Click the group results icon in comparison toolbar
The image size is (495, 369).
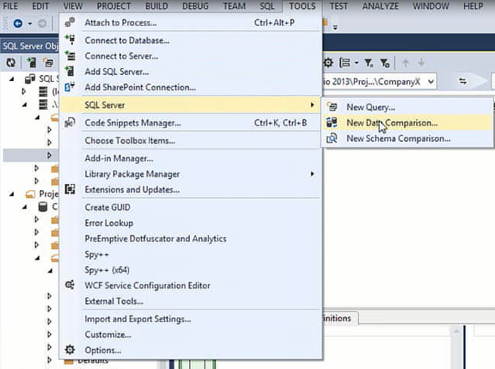tap(345, 63)
